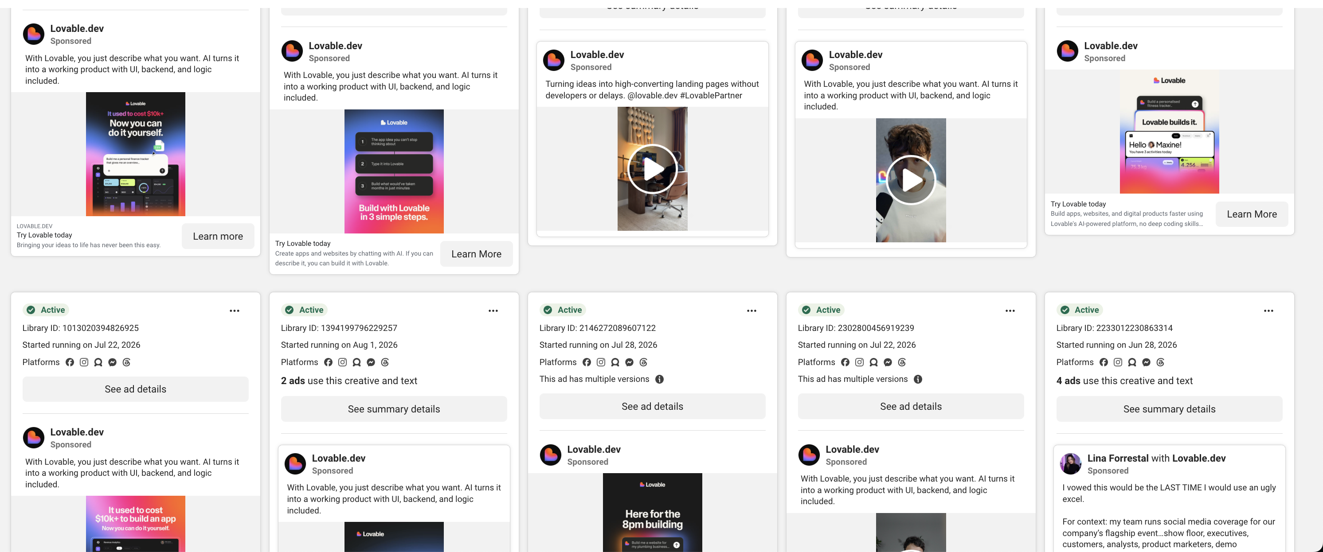Click Instagram platform icon on ad 1013020394826925

(84, 362)
